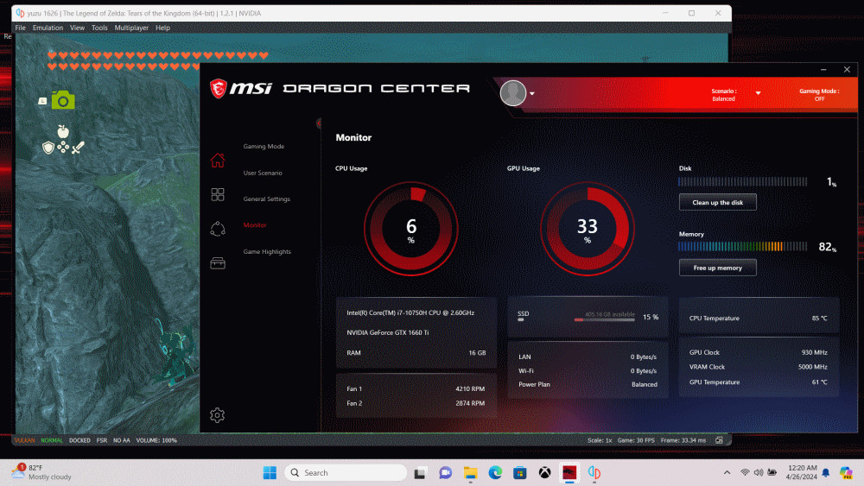Toggle FSR scaling filter in yuzu status bar

tap(102, 440)
